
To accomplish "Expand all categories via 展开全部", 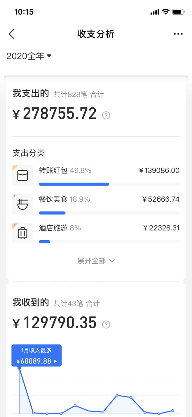I will (96, 261).
